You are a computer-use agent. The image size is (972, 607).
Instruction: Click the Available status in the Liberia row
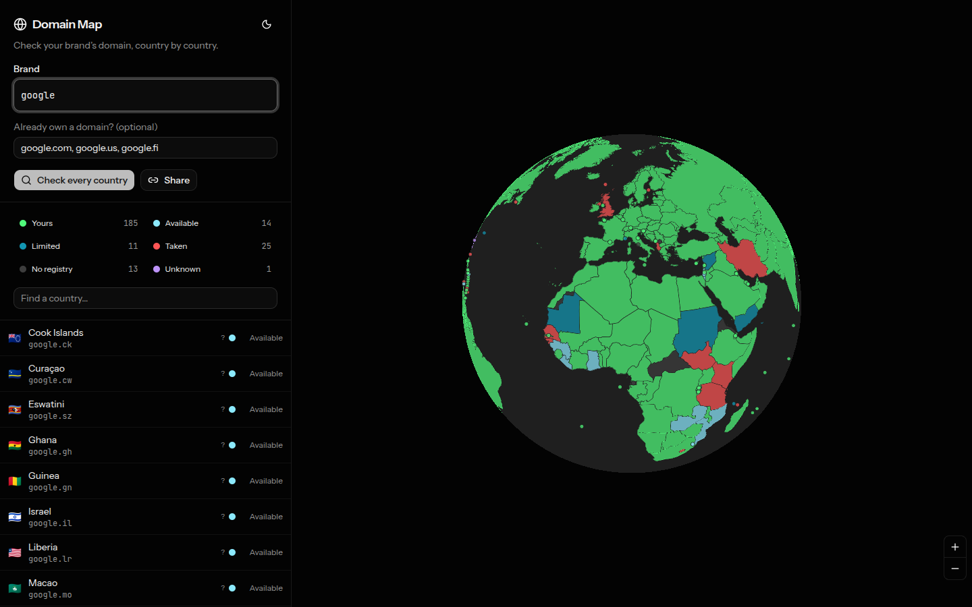tap(266, 552)
